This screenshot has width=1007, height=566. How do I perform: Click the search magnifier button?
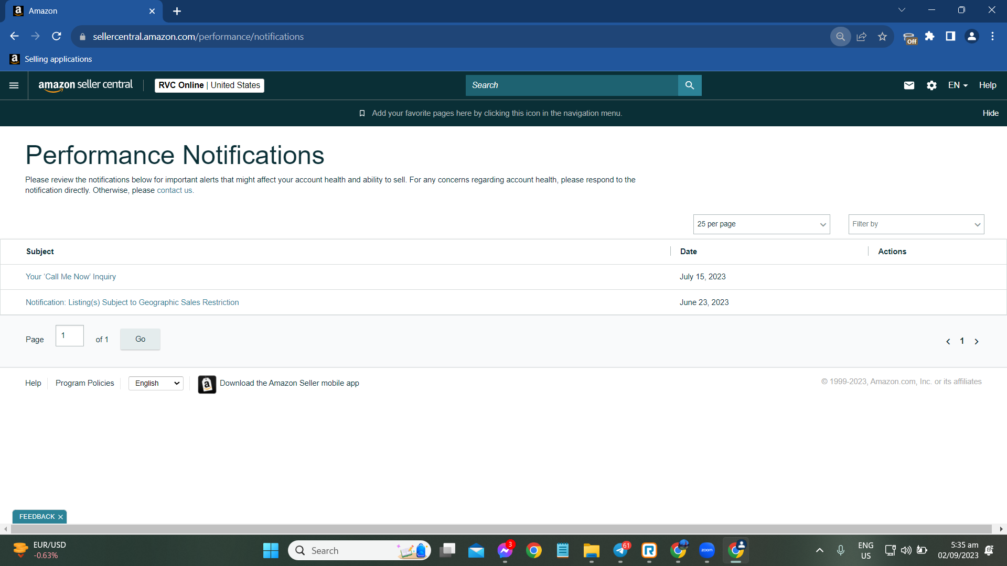(690, 85)
